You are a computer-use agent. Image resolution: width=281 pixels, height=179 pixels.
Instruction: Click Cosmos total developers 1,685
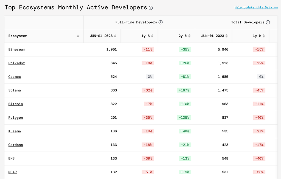pos(223,77)
